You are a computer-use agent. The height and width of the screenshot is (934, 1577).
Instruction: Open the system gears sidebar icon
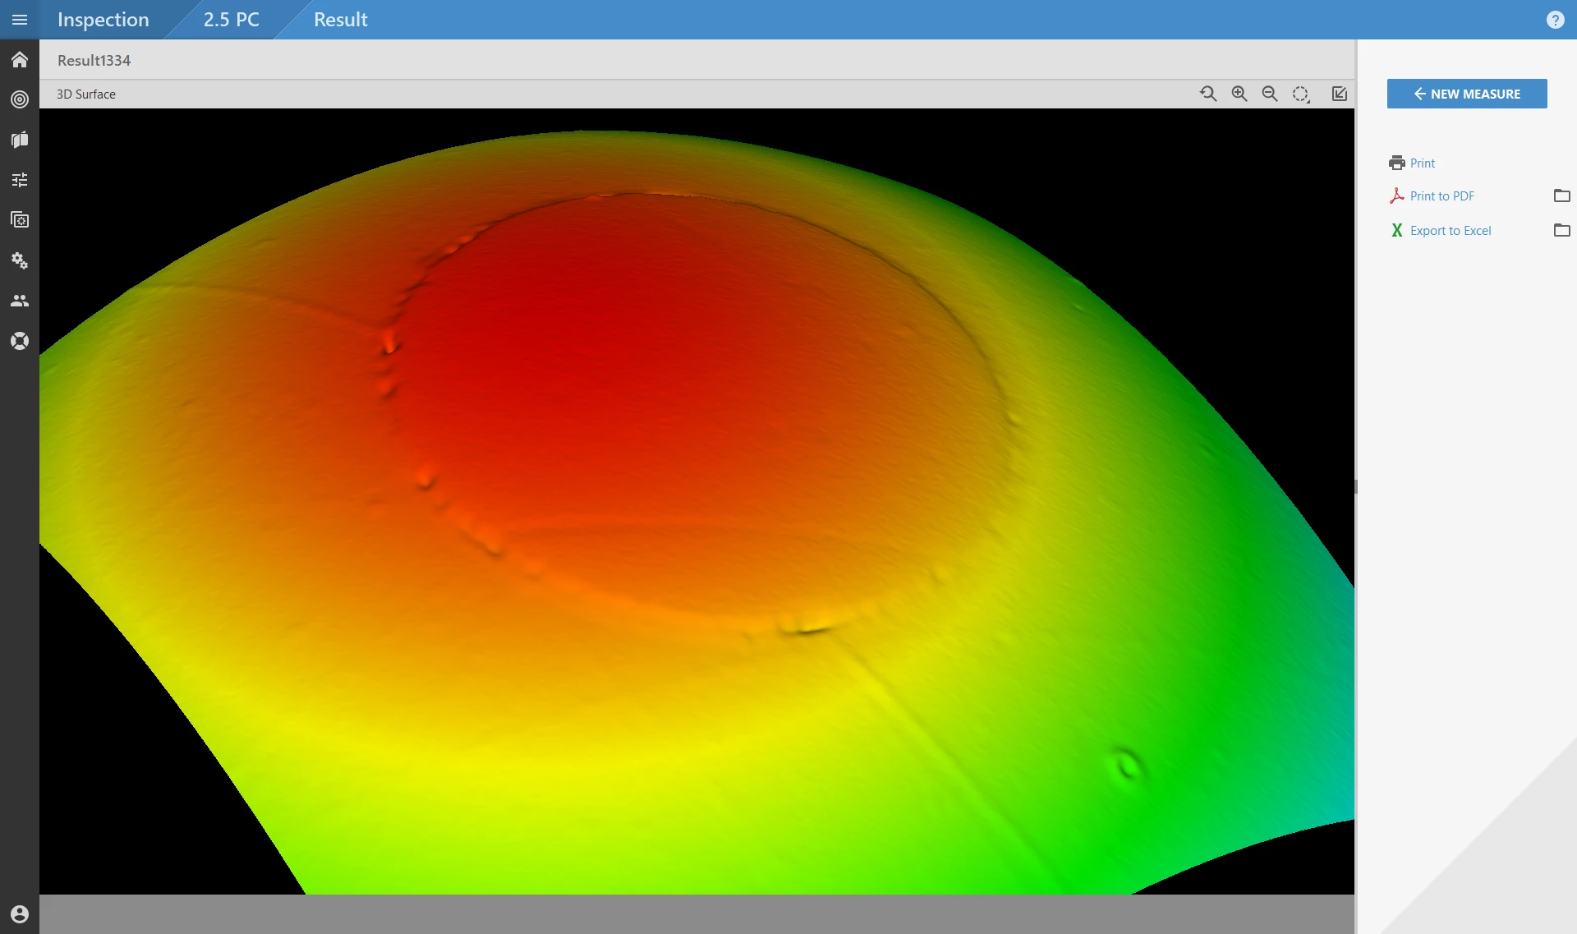[x=19, y=260]
